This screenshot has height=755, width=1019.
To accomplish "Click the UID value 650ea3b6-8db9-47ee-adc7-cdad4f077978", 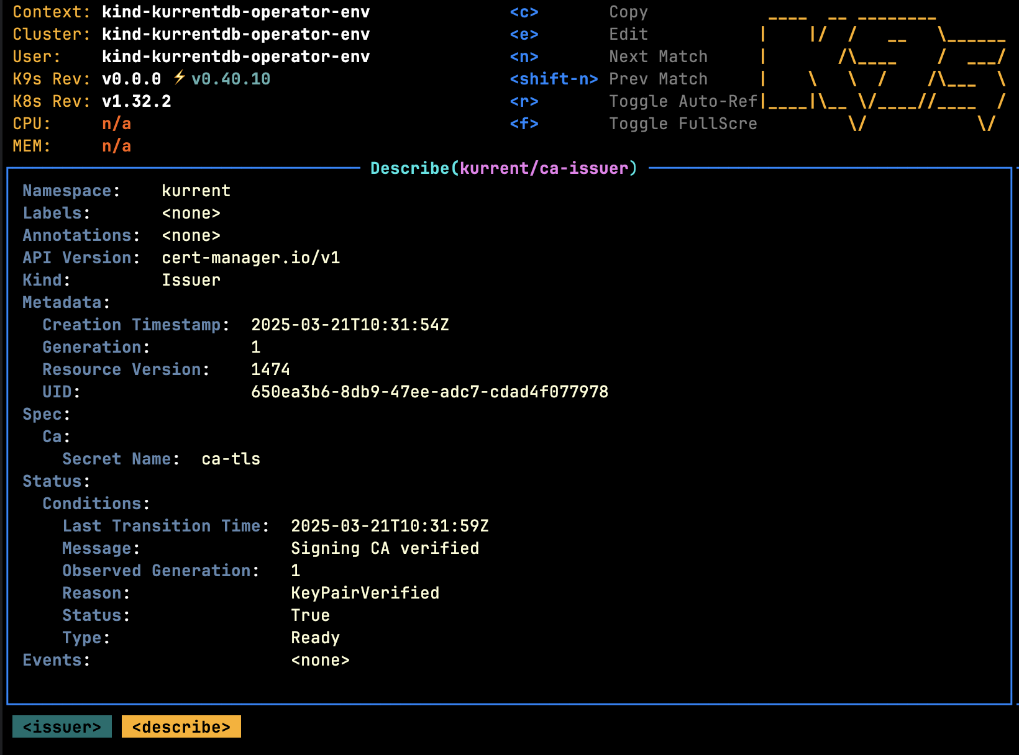I will [429, 392].
